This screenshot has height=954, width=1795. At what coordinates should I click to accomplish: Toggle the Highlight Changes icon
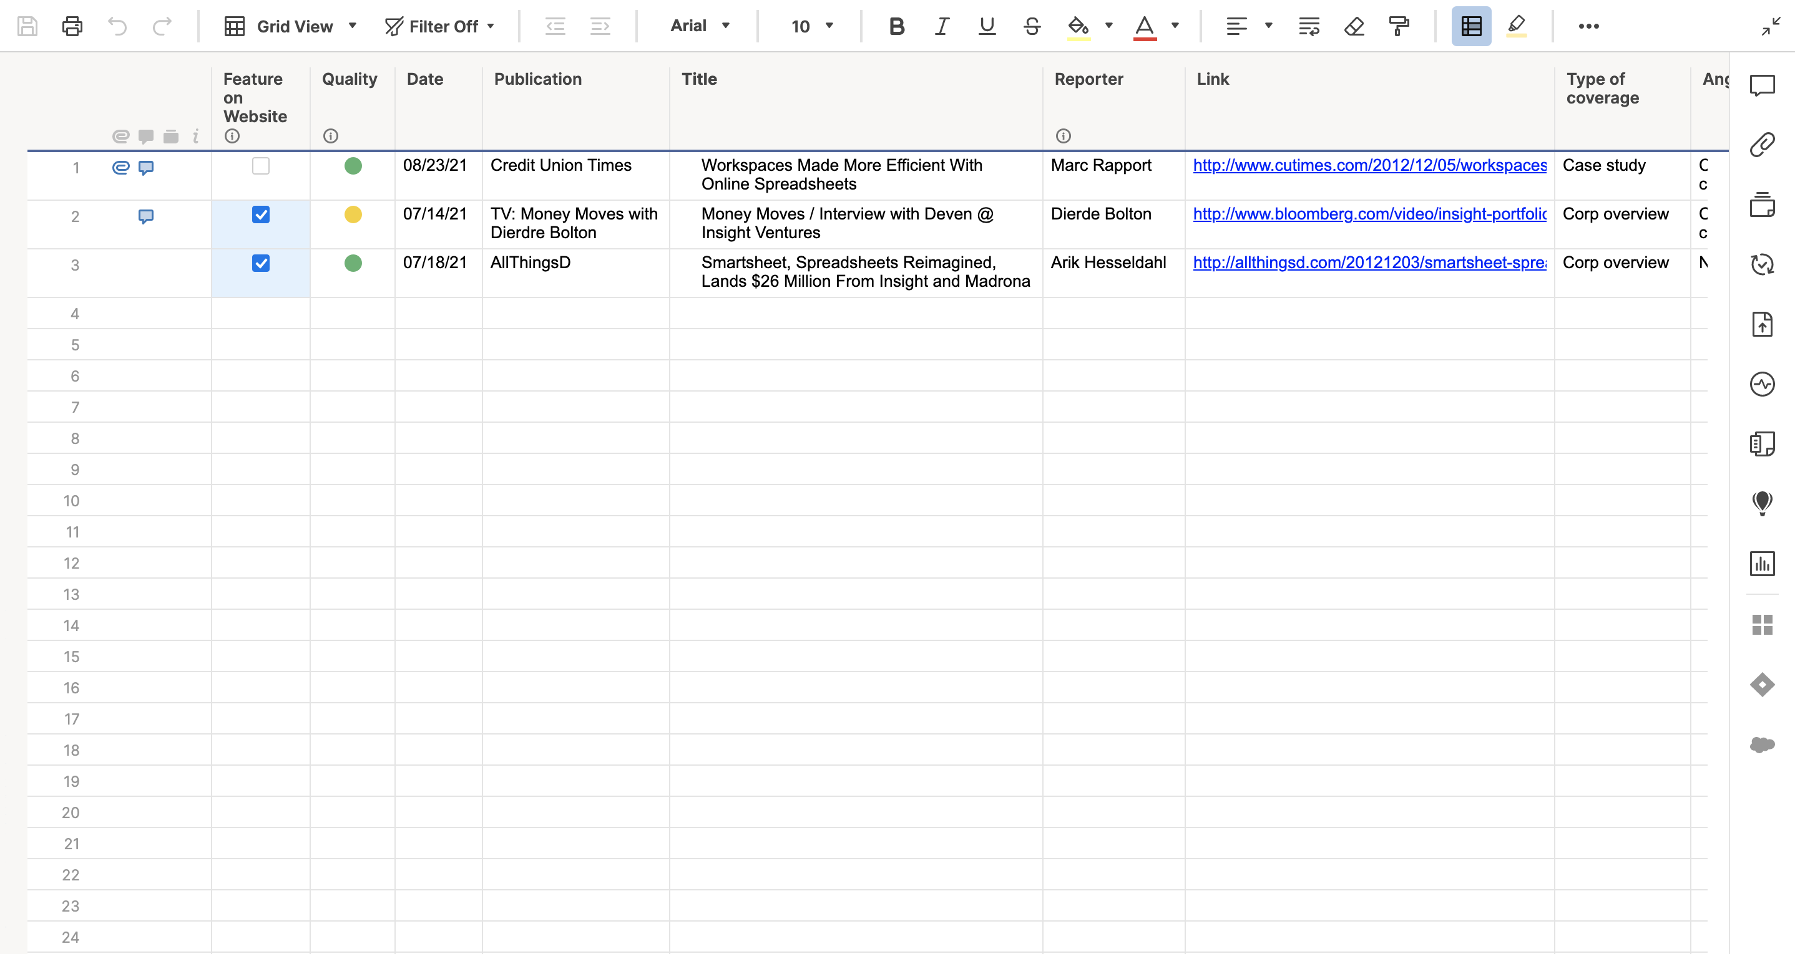(x=1515, y=26)
